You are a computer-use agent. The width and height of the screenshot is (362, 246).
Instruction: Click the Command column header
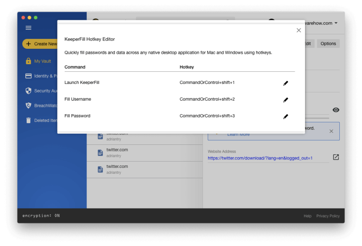(x=75, y=67)
